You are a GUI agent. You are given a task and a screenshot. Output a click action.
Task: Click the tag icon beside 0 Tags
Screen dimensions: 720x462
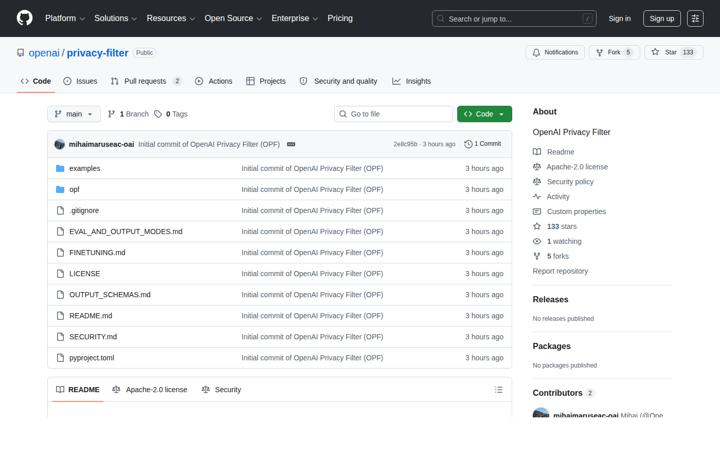pos(158,114)
